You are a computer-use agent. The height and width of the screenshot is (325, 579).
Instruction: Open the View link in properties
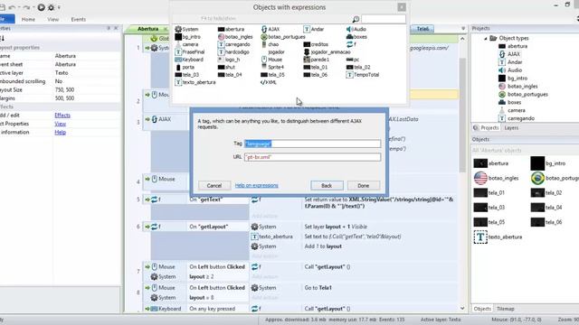click(x=61, y=124)
